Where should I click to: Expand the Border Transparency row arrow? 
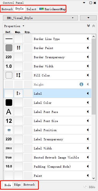click(88, 57)
